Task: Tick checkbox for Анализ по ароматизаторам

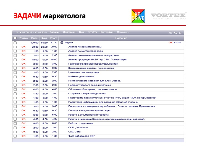Action: point(15,47)
